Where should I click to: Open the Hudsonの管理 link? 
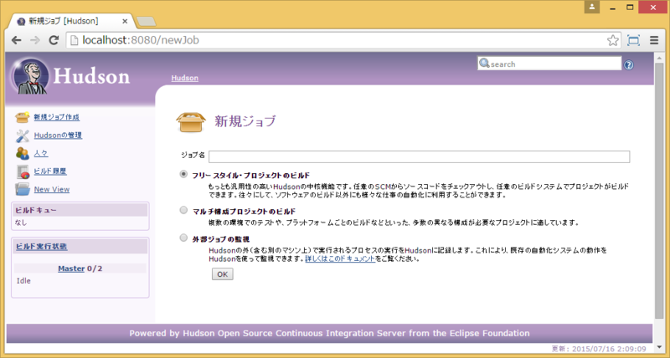click(58, 136)
